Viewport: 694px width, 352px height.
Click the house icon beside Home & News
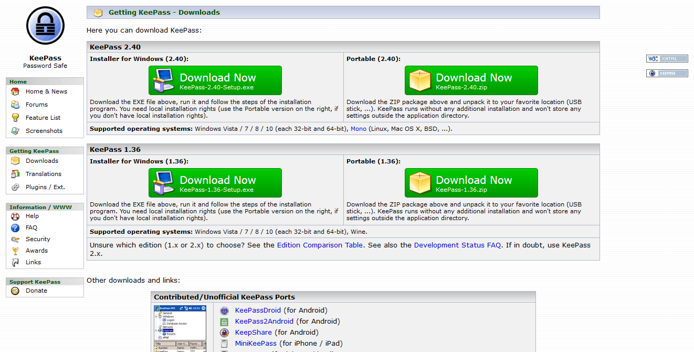(x=15, y=91)
